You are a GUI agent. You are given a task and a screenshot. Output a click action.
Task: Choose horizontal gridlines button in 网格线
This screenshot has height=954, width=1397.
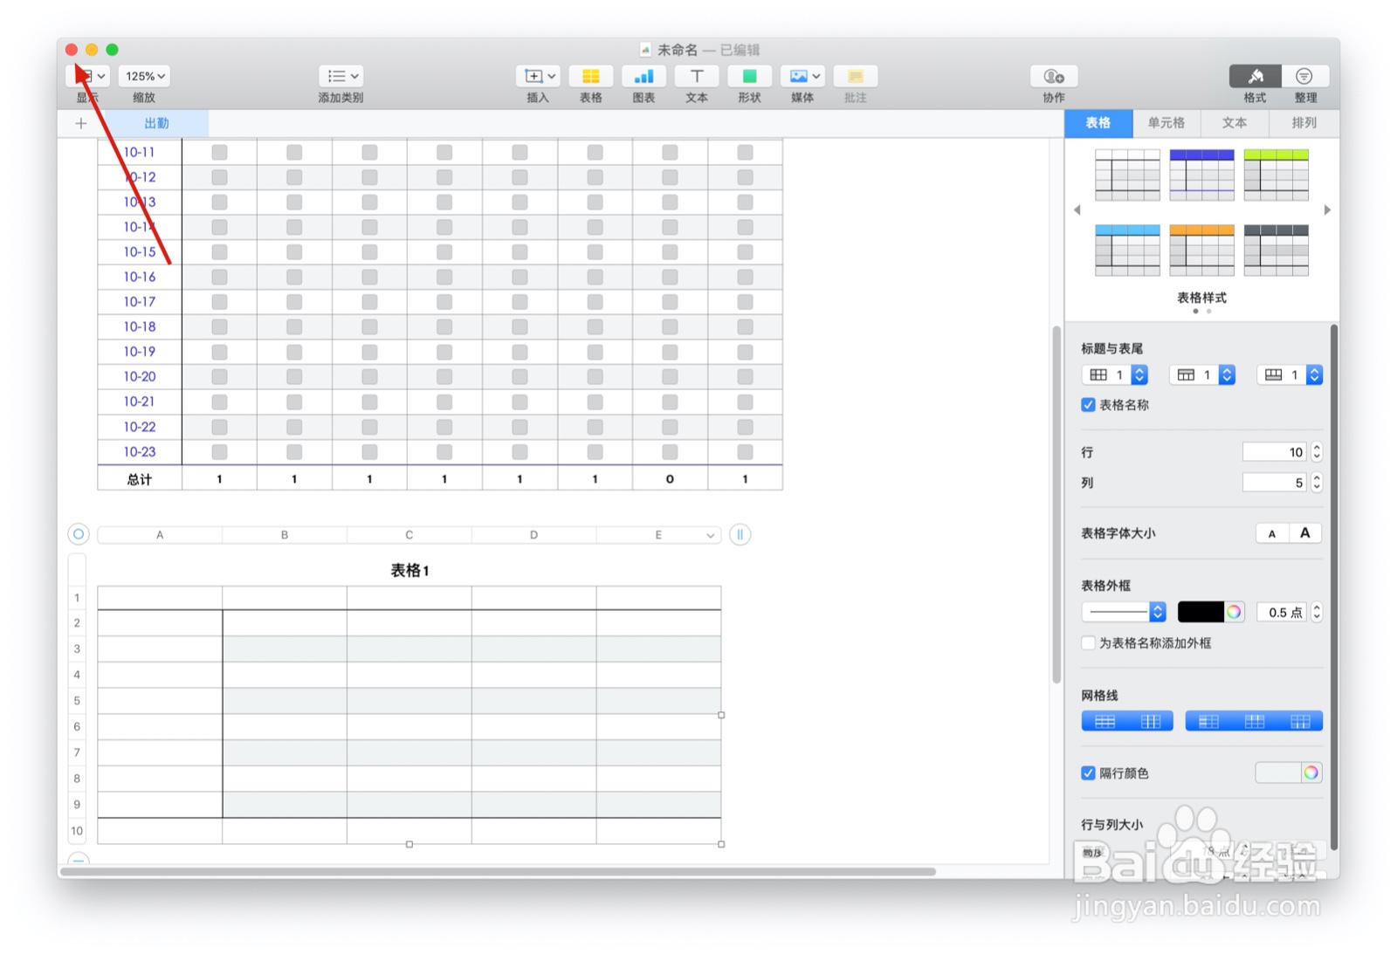(1105, 721)
